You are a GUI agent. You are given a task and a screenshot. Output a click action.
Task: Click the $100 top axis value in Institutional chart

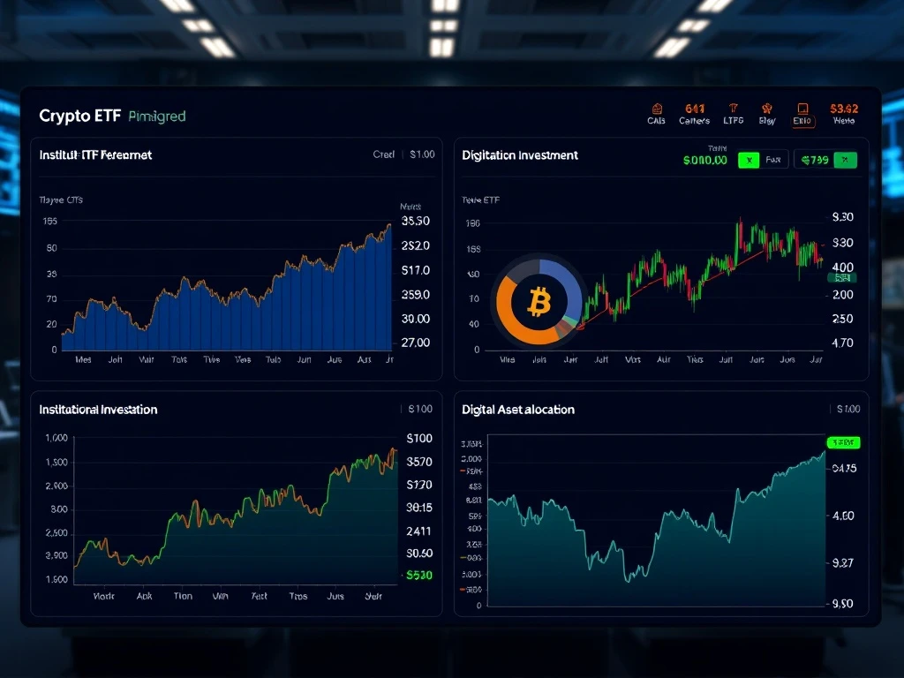[419, 438]
